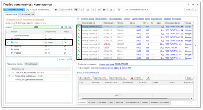Click the blue info icon in the toolbar
Image resolution: width=203 pixels, height=110 pixels.
(x=76, y=9)
